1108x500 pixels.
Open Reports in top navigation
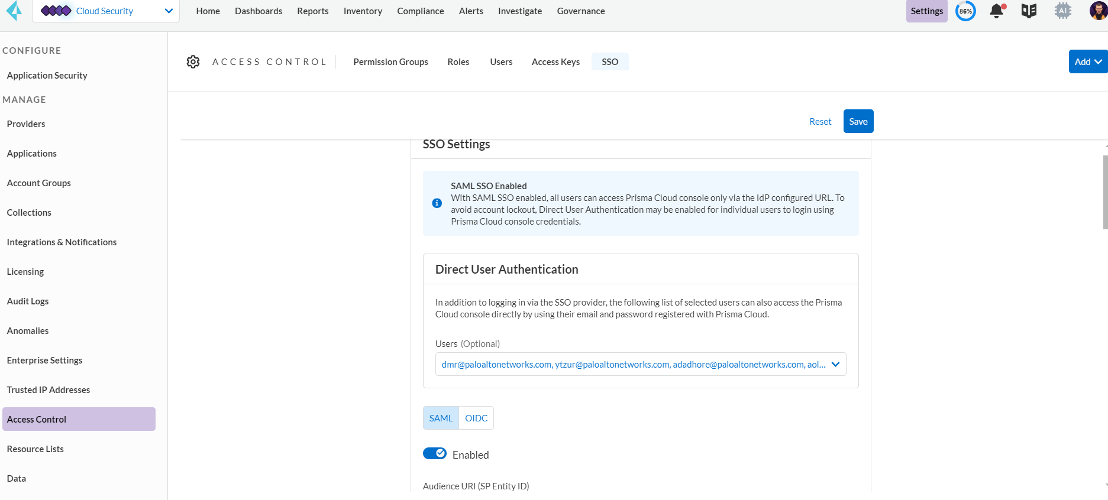click(x=313, y=11)
